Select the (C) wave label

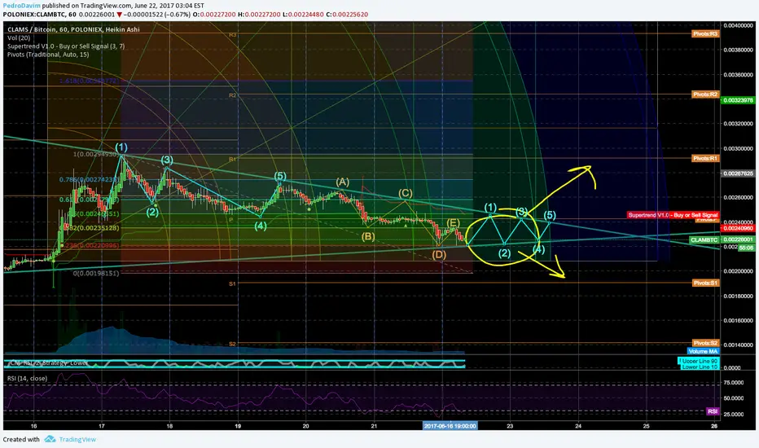(406, 193)
